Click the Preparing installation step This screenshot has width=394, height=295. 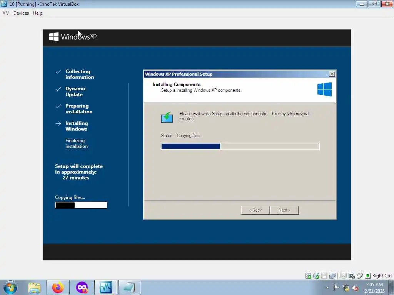point(79,109)
